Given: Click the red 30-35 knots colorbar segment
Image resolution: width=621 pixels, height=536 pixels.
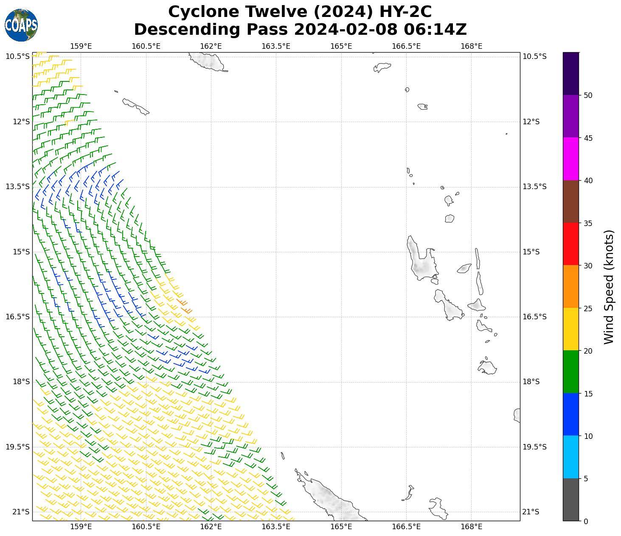Looking at the screenshot, I should [x=570, y=244].
